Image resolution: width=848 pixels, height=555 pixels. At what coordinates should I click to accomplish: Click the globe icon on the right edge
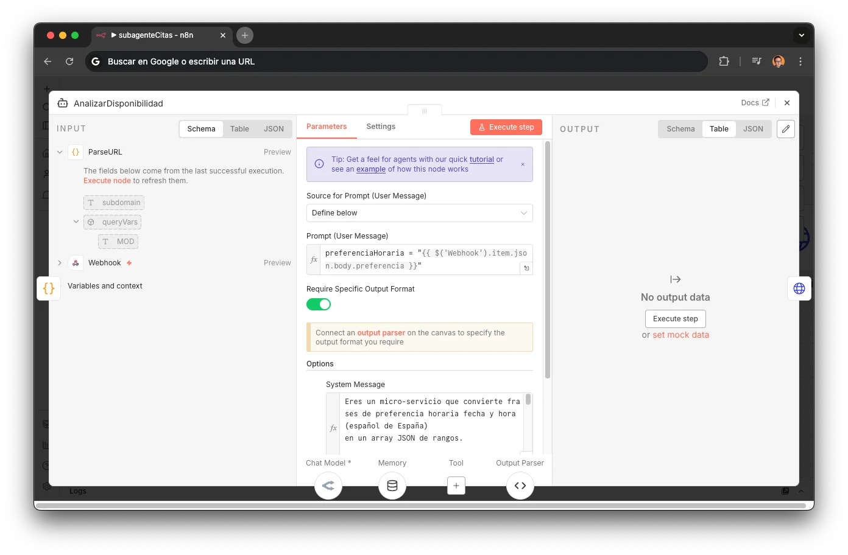click(799, 288)
